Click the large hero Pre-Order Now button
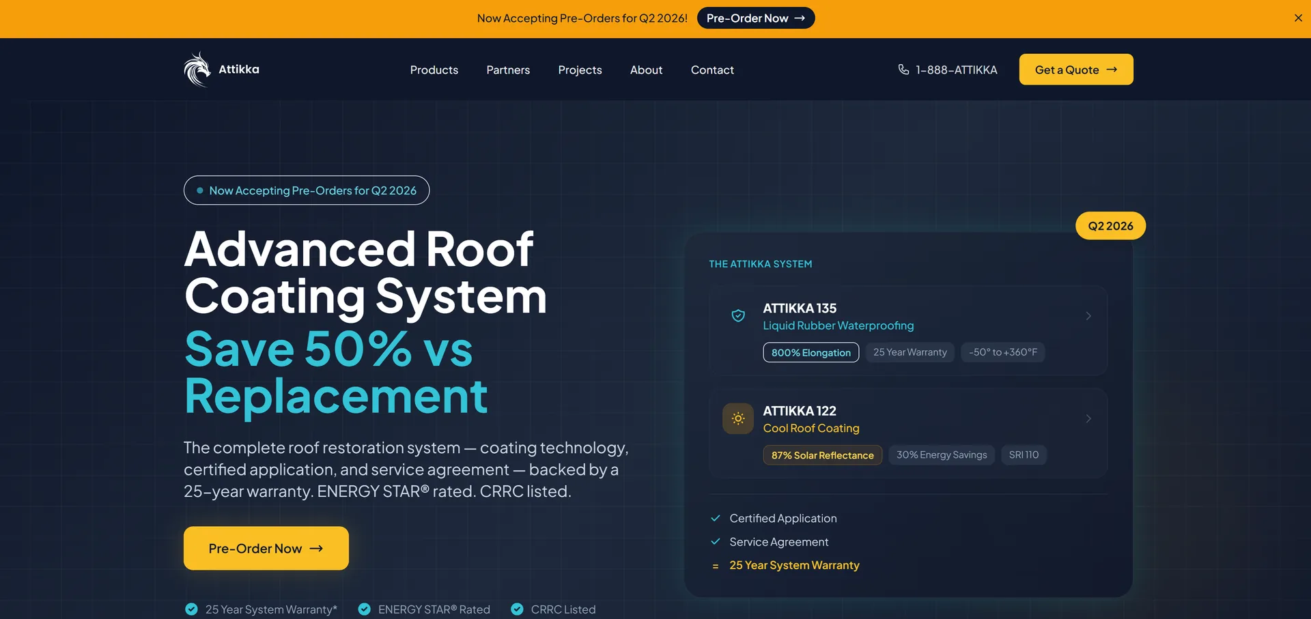Viewport: 1311px width, 619px height. click(266, 548)
